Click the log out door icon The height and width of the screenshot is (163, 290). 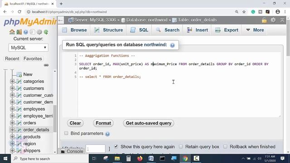pos(19,32)
